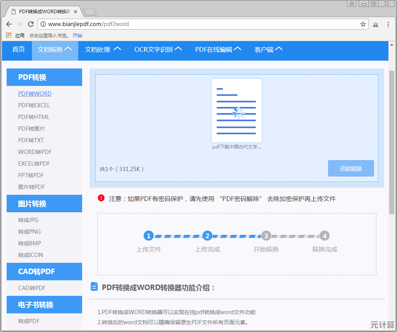This screenshot has width=397, height=332.
Task: Click the uploaded PDF file thumbnail
Action: (x=236, y=111)
